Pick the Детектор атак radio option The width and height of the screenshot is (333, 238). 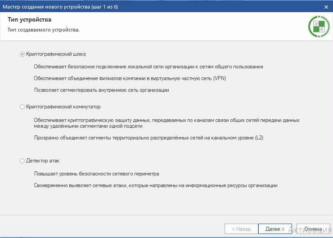click(22, 161)
